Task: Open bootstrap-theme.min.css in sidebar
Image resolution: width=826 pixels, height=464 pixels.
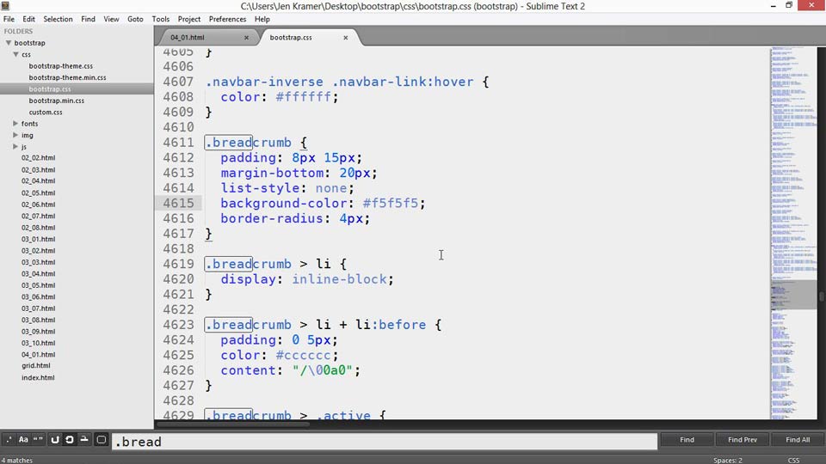Action: click(x=67, y=77)
